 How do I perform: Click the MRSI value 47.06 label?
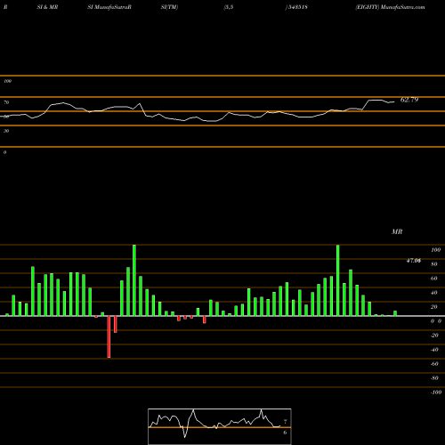pos(413,261)
